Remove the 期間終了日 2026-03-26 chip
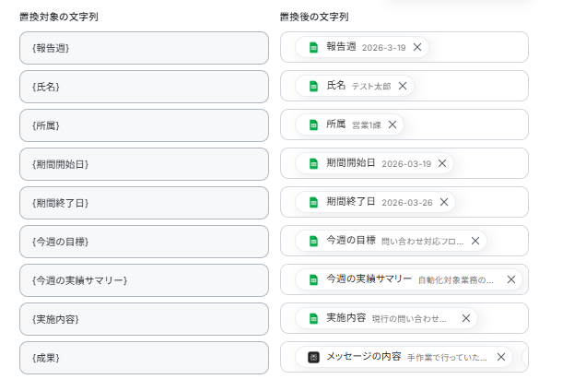The image size is (574, 391). pos(444,202)
